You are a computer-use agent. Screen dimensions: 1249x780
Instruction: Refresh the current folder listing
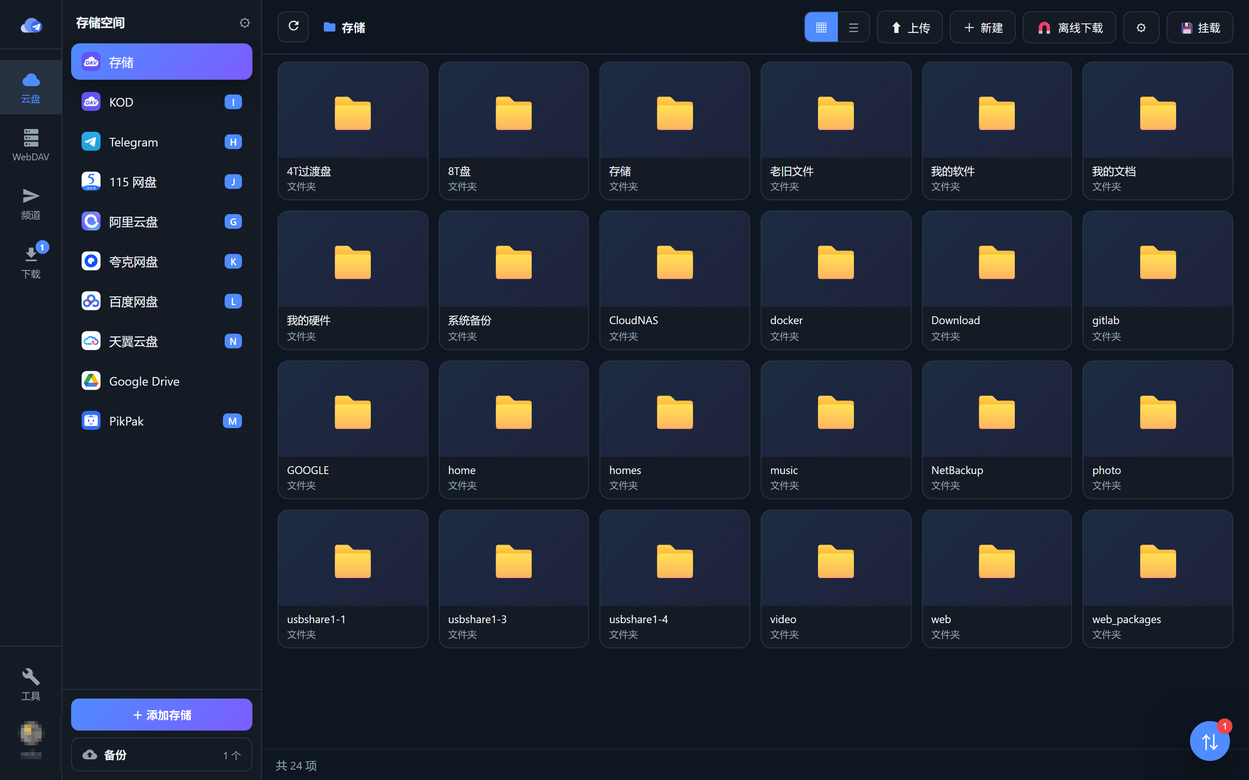coord(293,27)
